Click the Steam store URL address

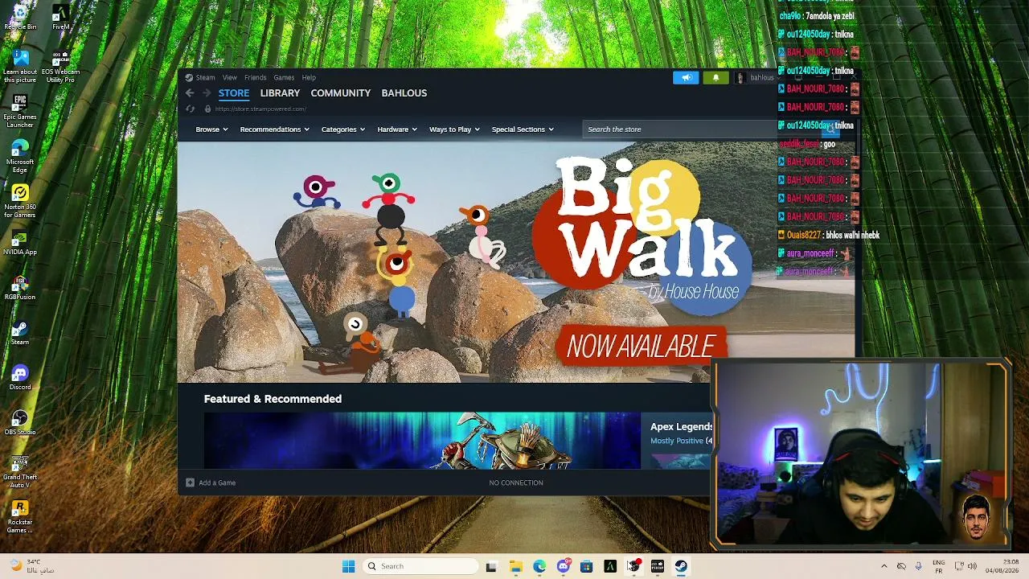point(260,109)
